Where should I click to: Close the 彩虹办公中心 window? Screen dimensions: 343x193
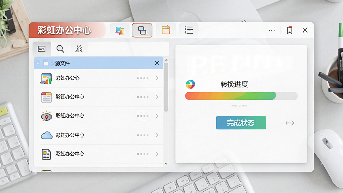(305, 30)
